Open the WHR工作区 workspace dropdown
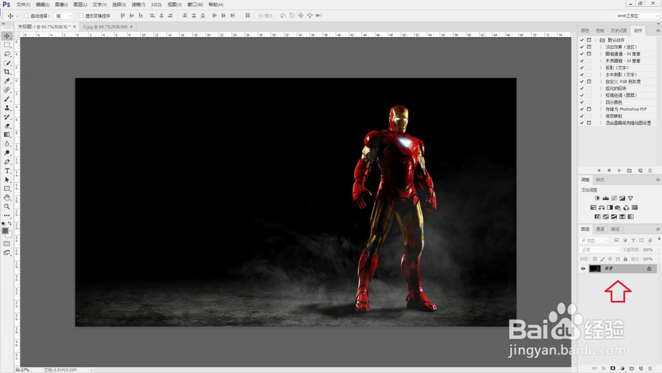This screenshot has width=662, height=373. point(637,16)
